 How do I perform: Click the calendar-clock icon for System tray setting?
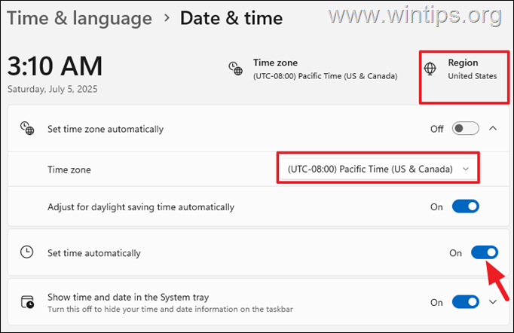click(27, 302)
